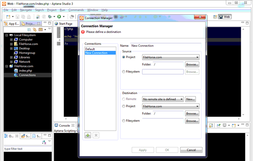The height and width of the screenshot is (161, 253).
Task: Click the 'type filter text' field
Action: pyautogui.click(x=28, y=149)
